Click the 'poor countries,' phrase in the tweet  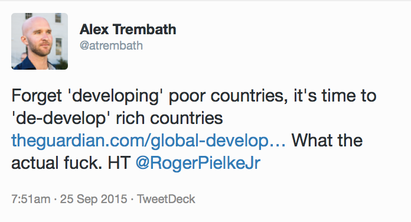pyautogui.click(x=228, y=96)
